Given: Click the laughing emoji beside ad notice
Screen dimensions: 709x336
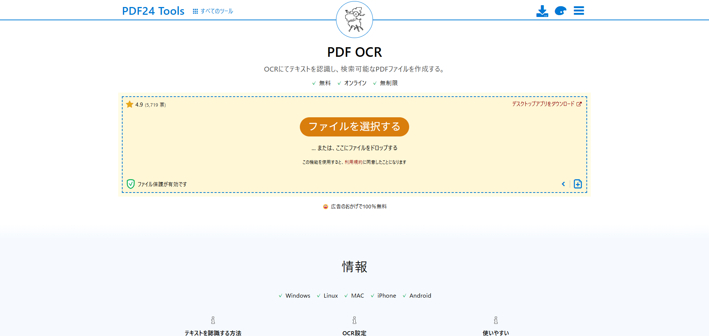Looking at the screenshot, I should tap(325, 207).
